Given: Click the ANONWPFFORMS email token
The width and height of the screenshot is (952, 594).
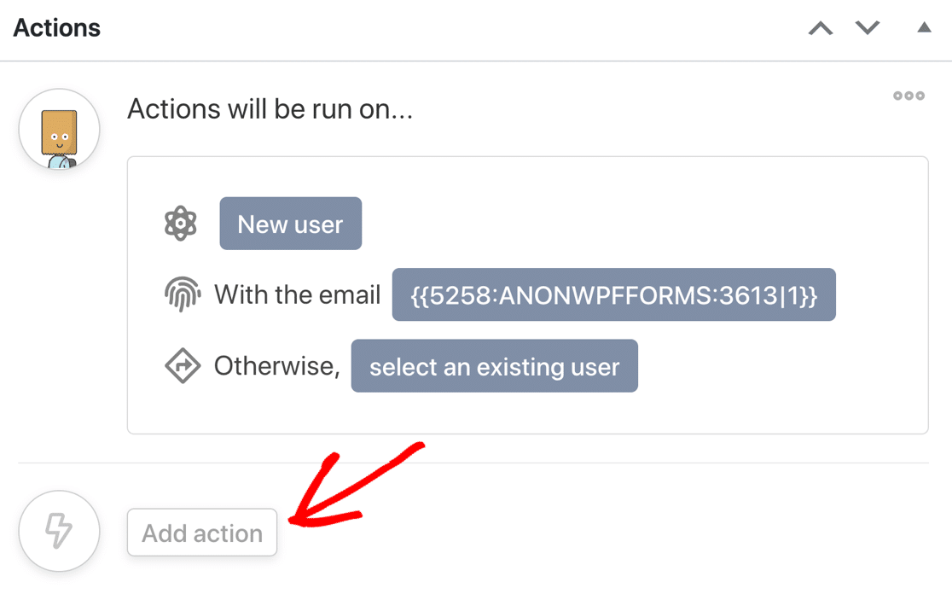Looking at the screenshot, I should pyautogui.click(x=613, y=295).
